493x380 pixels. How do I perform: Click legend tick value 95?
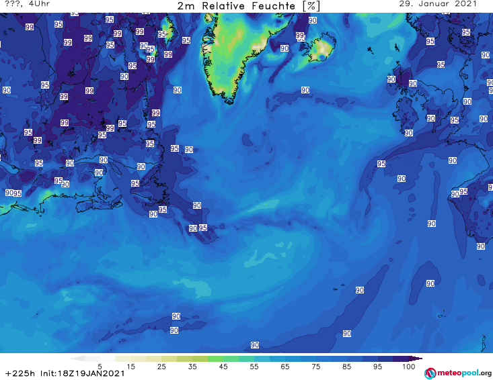[x=377, y=367]
